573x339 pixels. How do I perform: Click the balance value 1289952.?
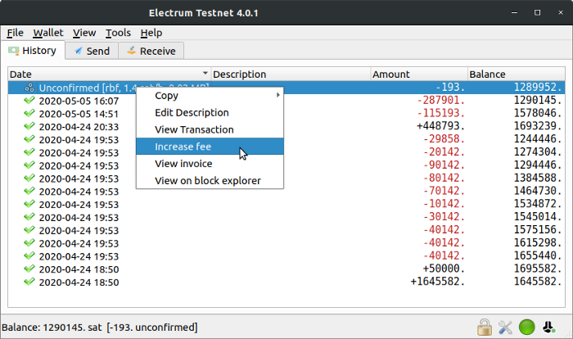click(x=537, y=87)
